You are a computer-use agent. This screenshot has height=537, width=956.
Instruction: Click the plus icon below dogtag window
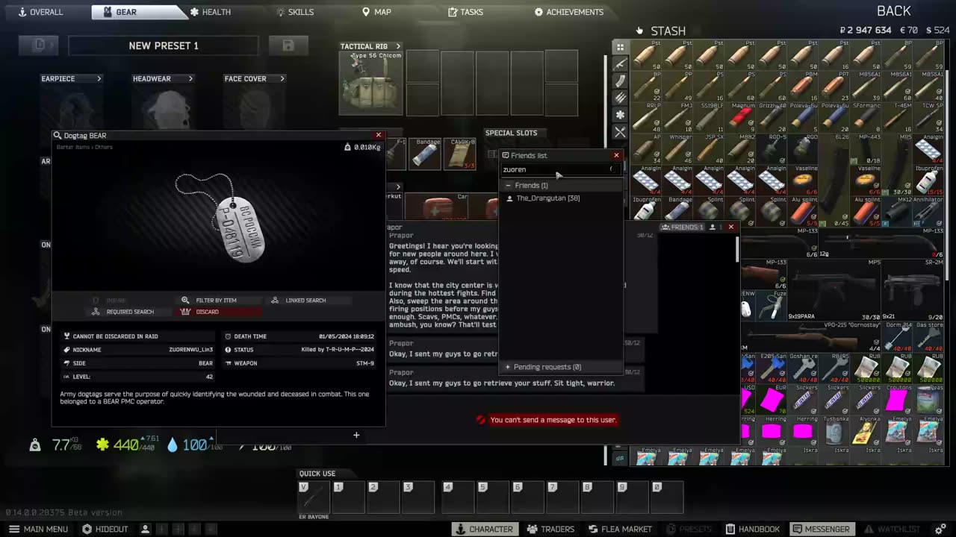356,435
